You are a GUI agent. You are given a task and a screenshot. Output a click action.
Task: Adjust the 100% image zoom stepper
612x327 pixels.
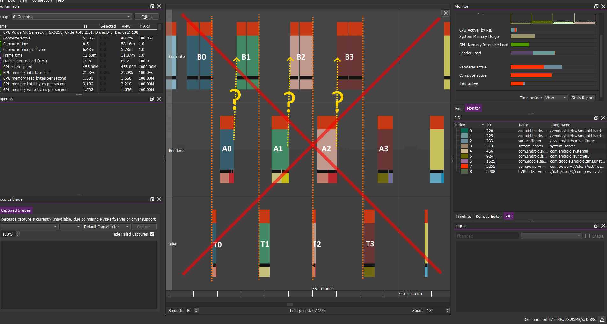[x=18, y=234]
